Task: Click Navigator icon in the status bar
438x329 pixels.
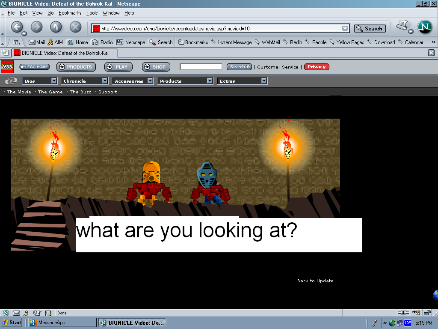Action: 6,313
